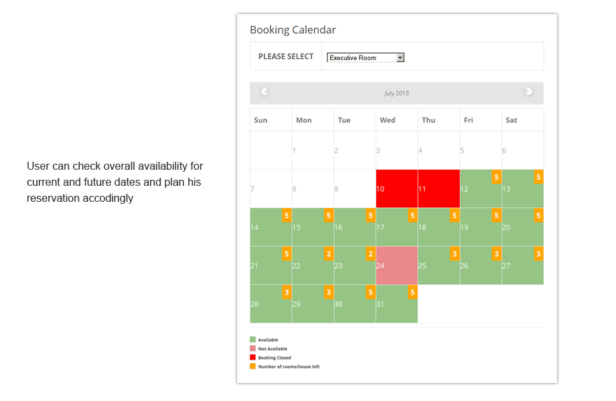Click the orange rooms left legend swatch

tap(253, 366)
